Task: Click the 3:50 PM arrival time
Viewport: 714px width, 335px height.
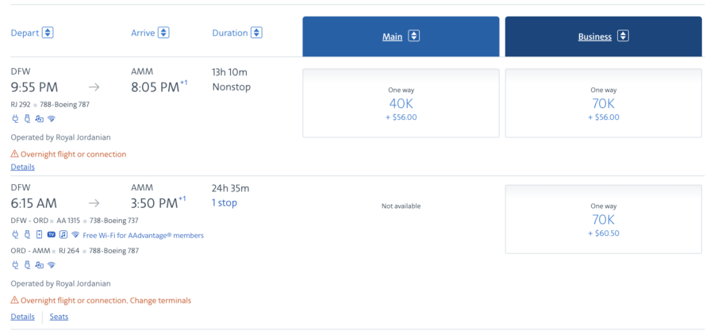Action: pos(155,203)
